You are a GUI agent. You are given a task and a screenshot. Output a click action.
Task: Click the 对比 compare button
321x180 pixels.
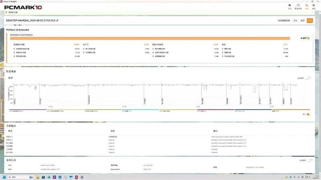(x=295, y=20)
